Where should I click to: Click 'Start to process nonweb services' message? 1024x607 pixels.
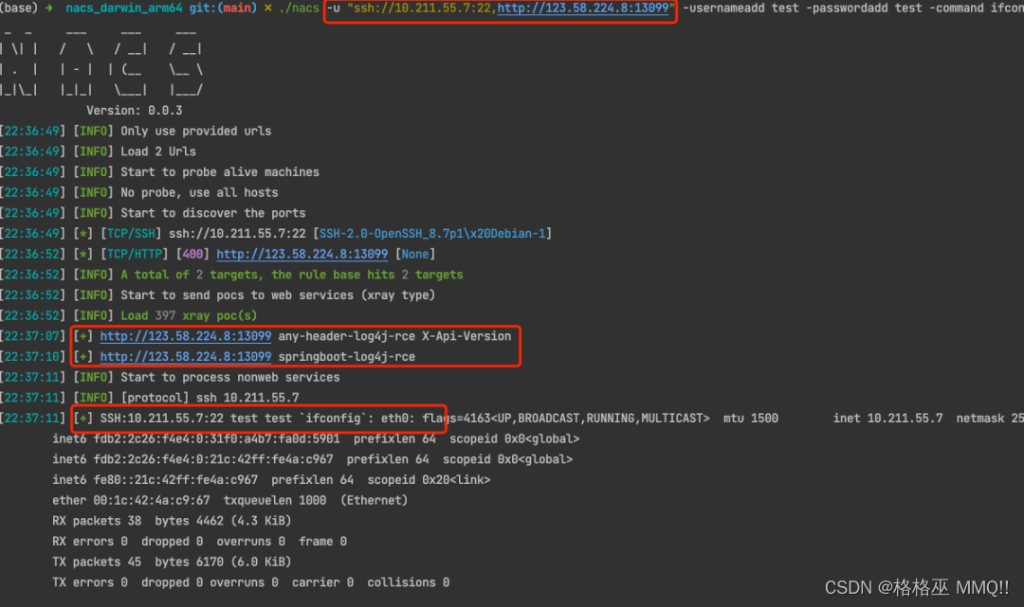[x=229, y=378]
